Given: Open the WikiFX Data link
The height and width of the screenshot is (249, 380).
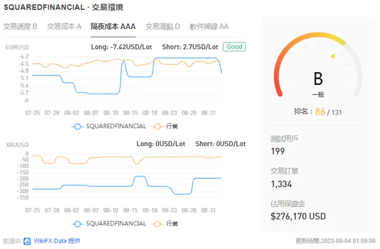Looking at the screenshot, I should click(x=57, y=241).
